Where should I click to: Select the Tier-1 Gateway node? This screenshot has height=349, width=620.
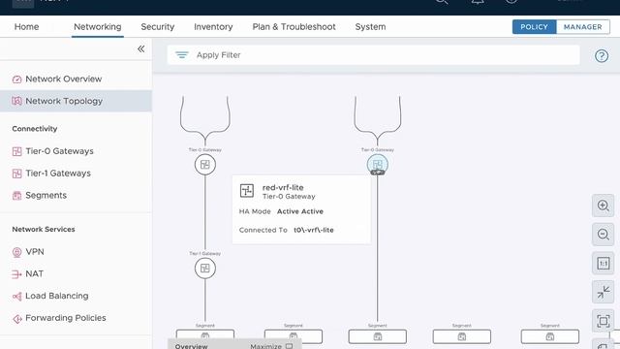tap(204, 269)
